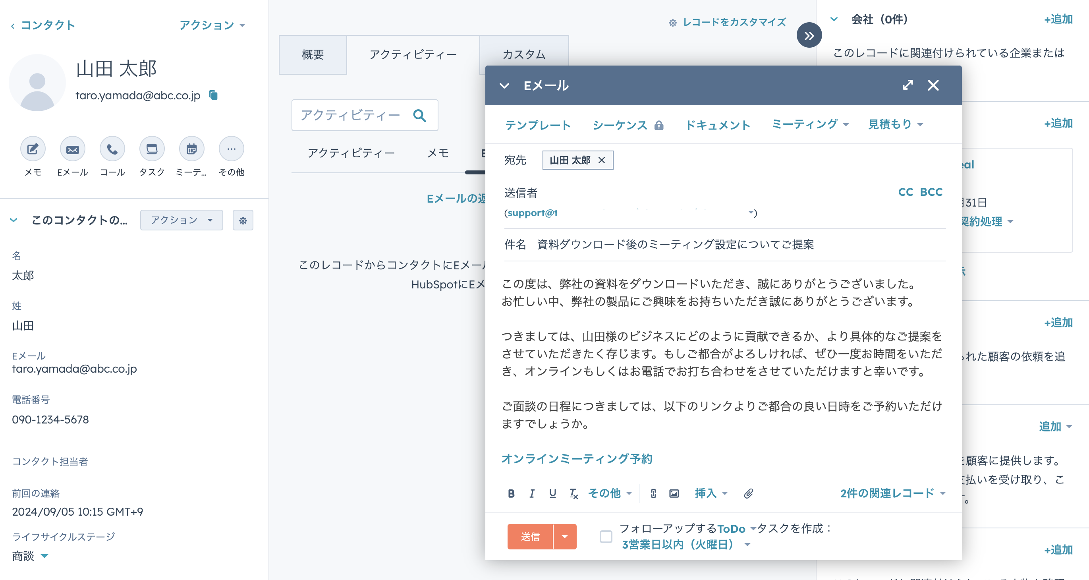Screen dimensions: 1089x580
Task: Click the ミーティング calendar icon button
Action: pyautogui.click(x=191, y=149)
